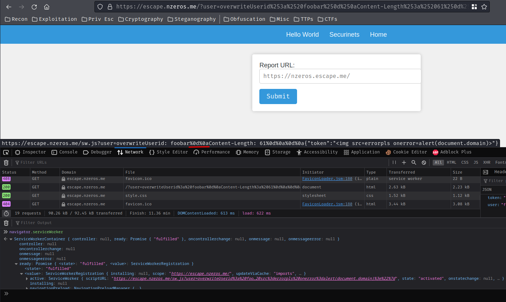Pause network recording
This screenshot has height=302, width=506.
pyautogui.click(x=394, y=163)
